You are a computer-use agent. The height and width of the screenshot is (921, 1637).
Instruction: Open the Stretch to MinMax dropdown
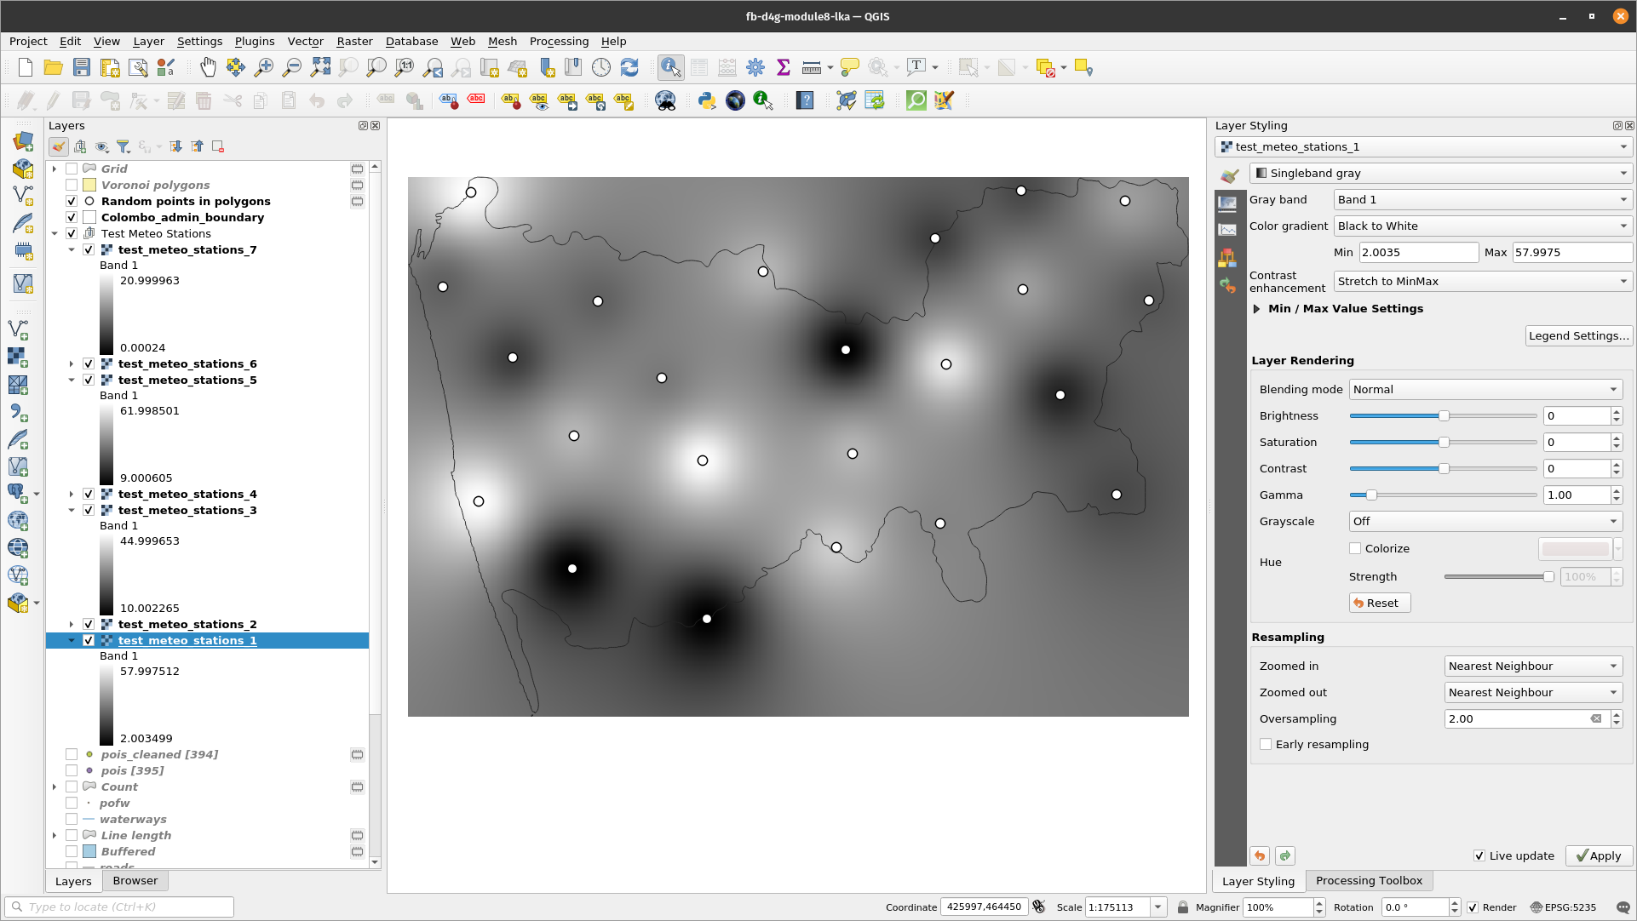coord(1482,281)
